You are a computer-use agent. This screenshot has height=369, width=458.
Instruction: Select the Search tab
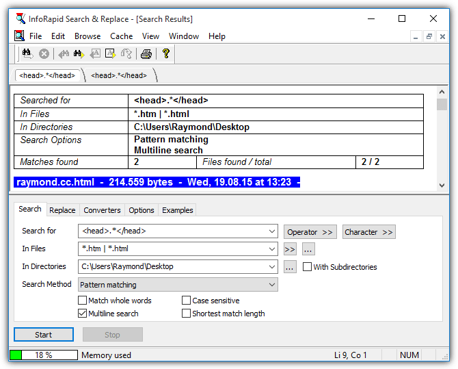coord(30,209)
